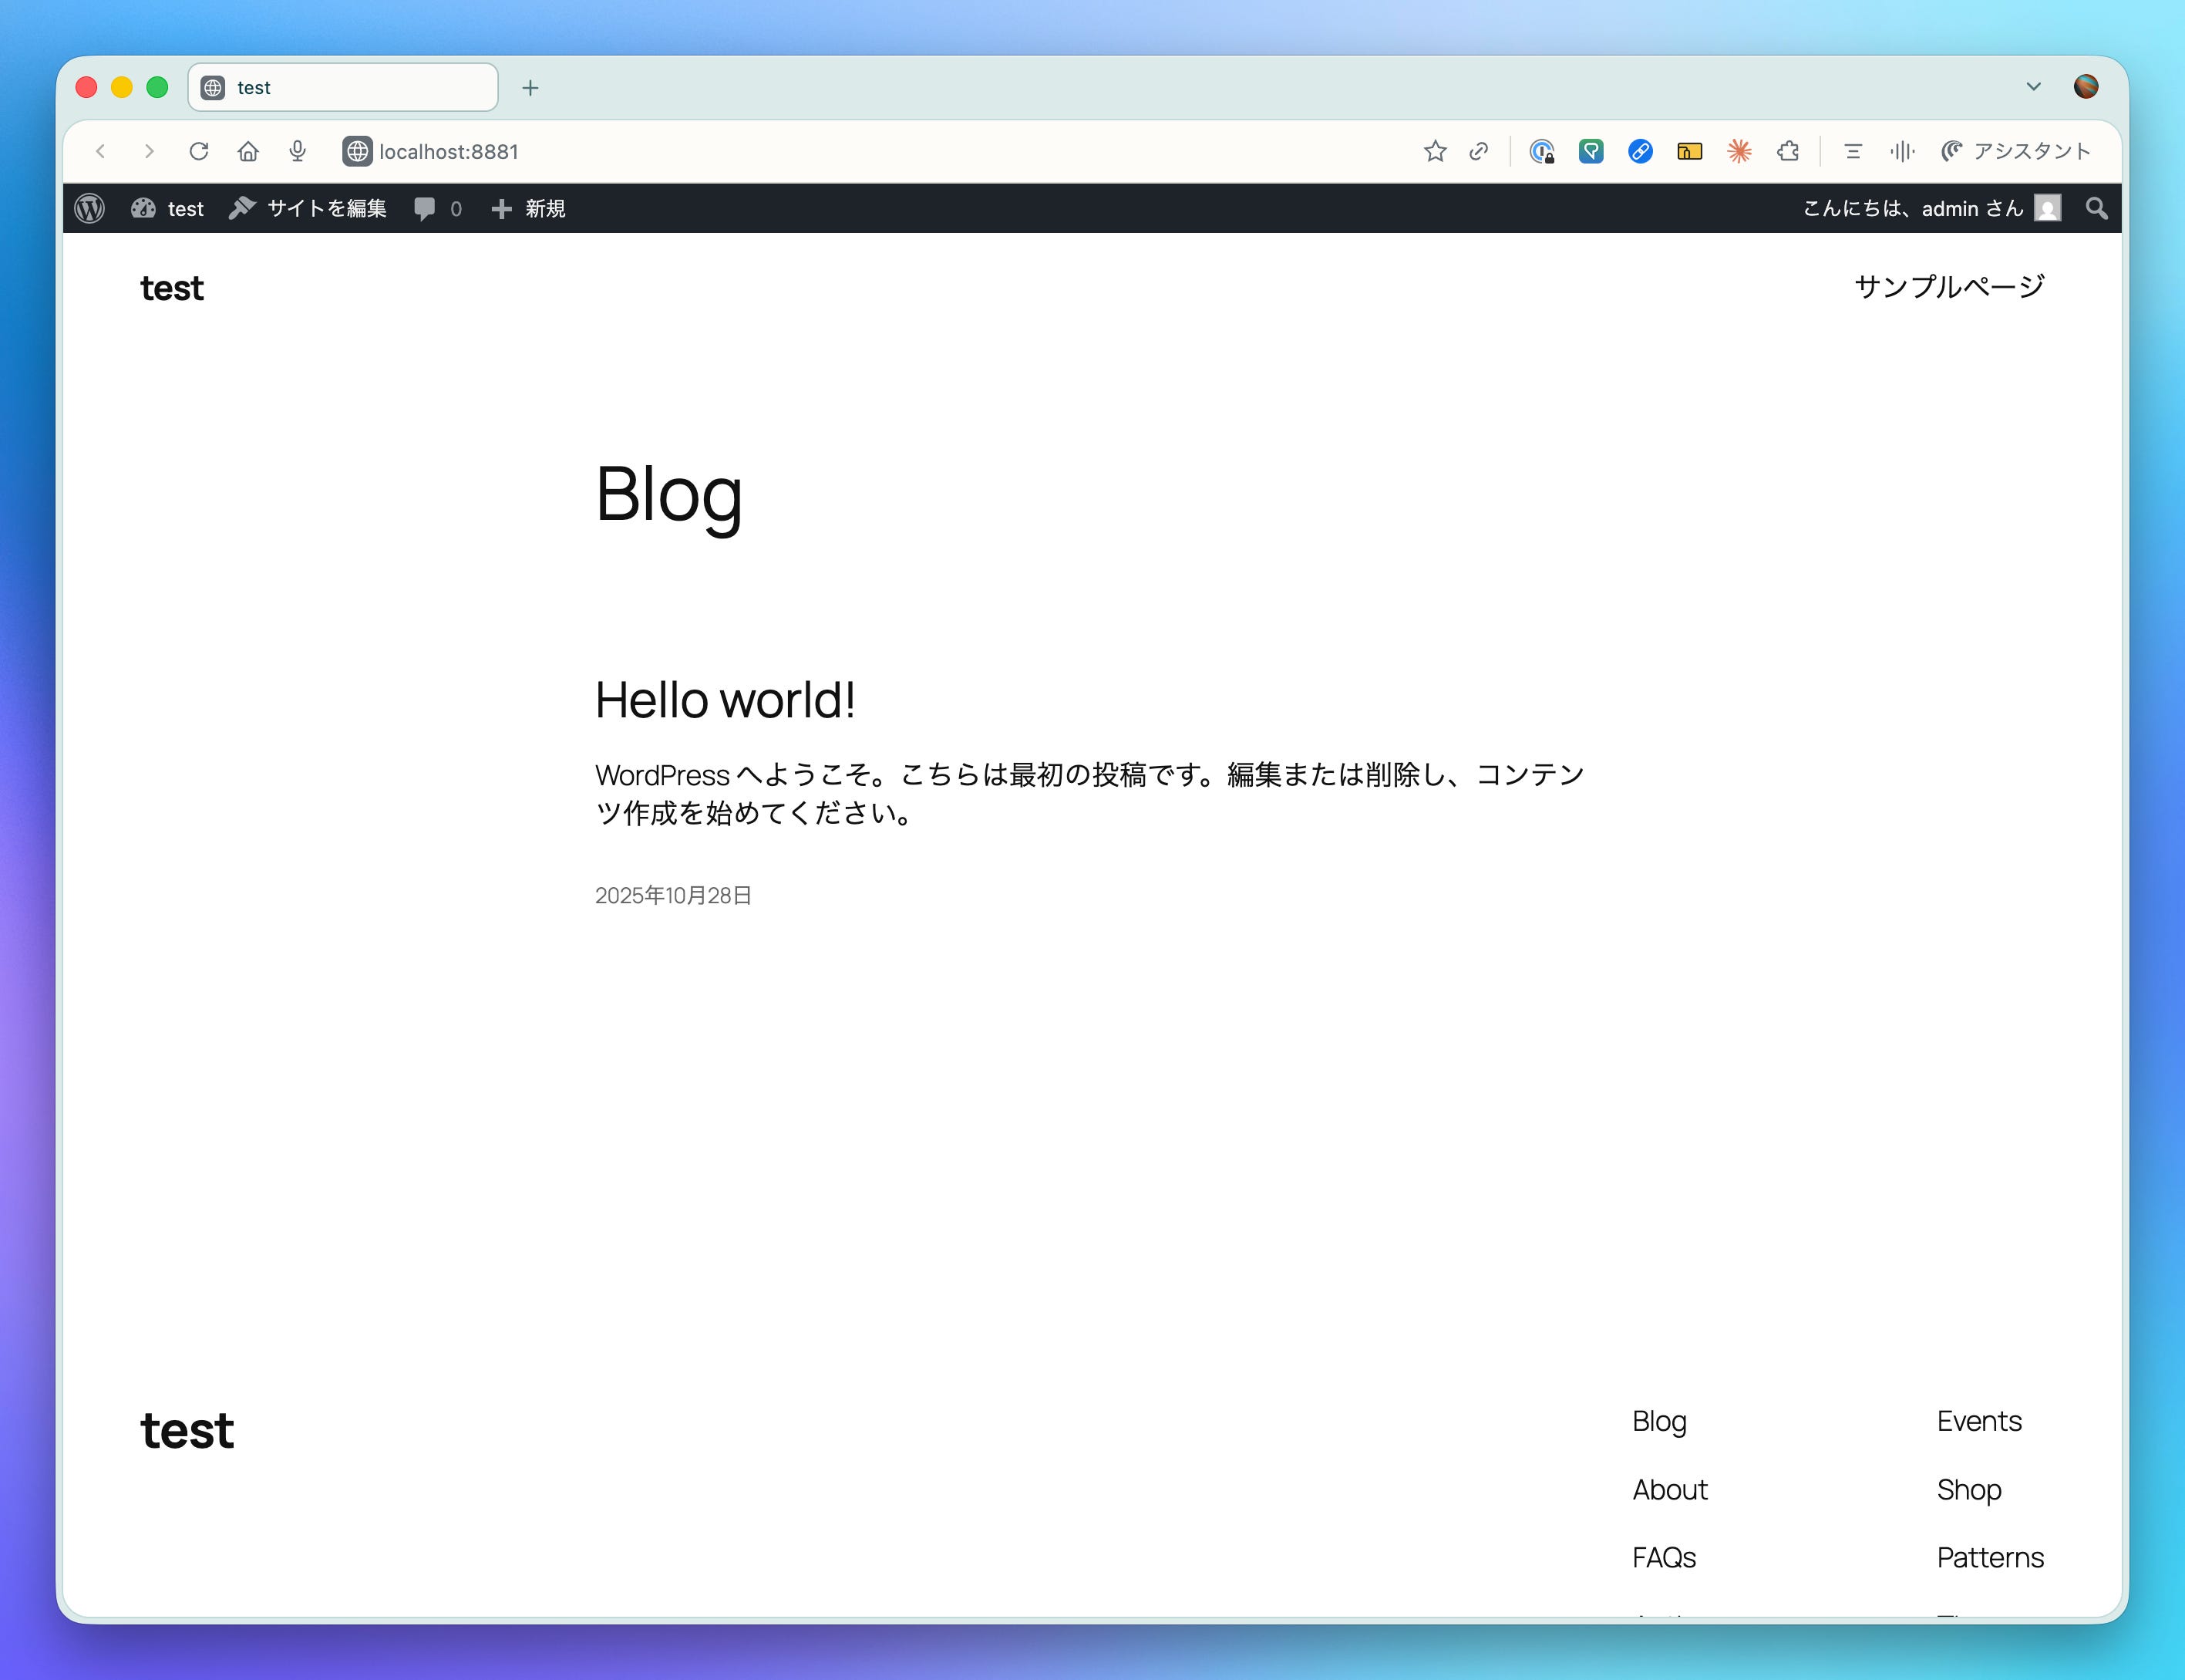Click the WordPress logo in admin bar
Viewport: 2185px width, 1680px height.
point(90,208)
